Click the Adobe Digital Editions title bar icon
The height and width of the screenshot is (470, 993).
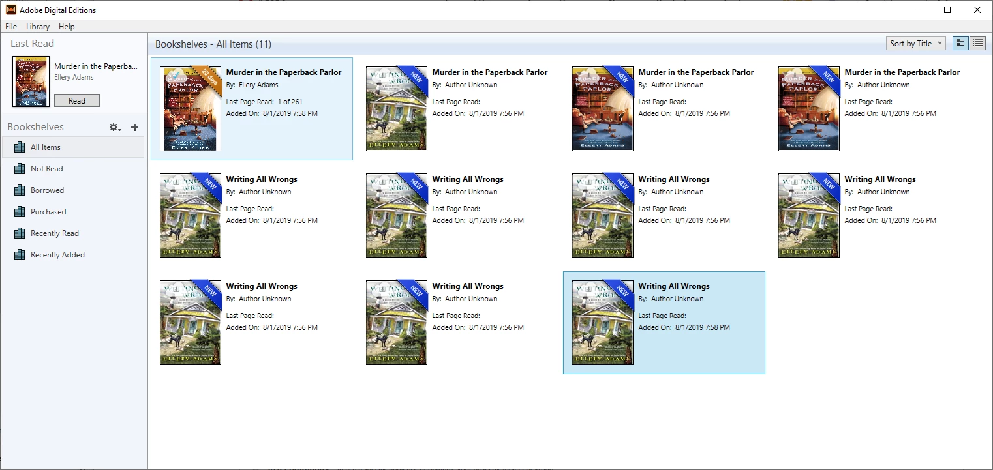pyautogui.click(x=11, y=10)
